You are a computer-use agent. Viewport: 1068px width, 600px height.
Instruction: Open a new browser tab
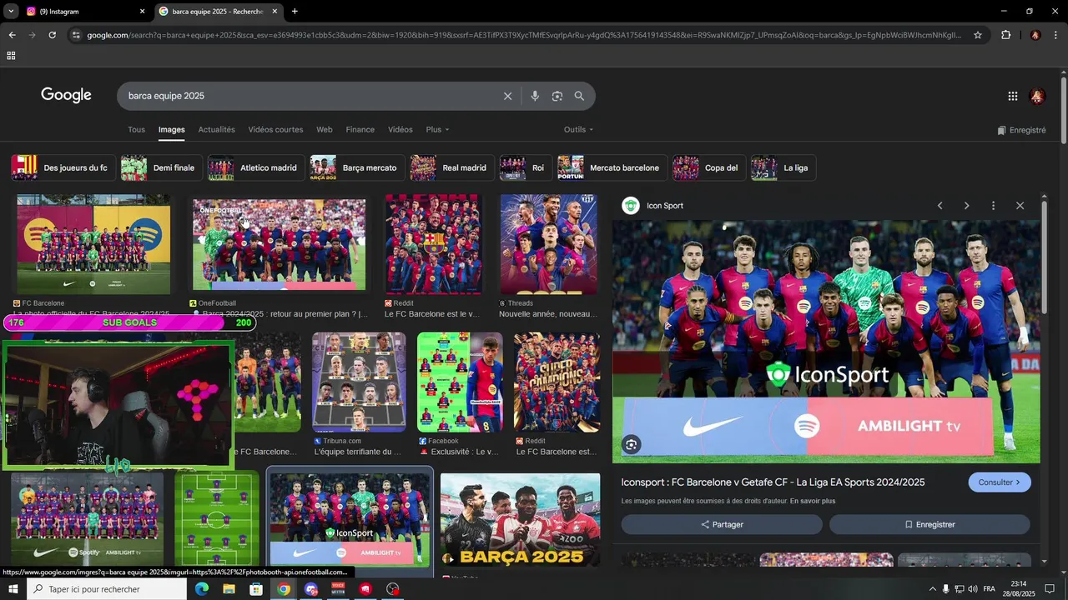pos(295,12)
